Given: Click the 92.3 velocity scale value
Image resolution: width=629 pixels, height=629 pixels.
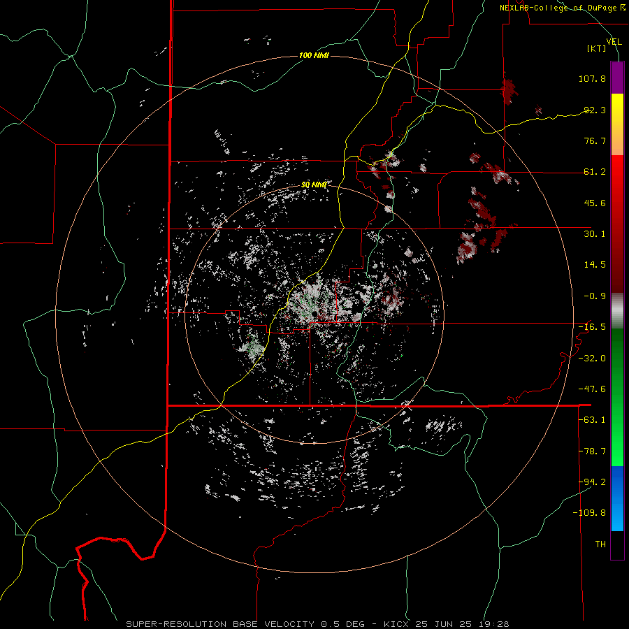Looking at the screenshot, I should pyautogui.click(x=595, y=110).
